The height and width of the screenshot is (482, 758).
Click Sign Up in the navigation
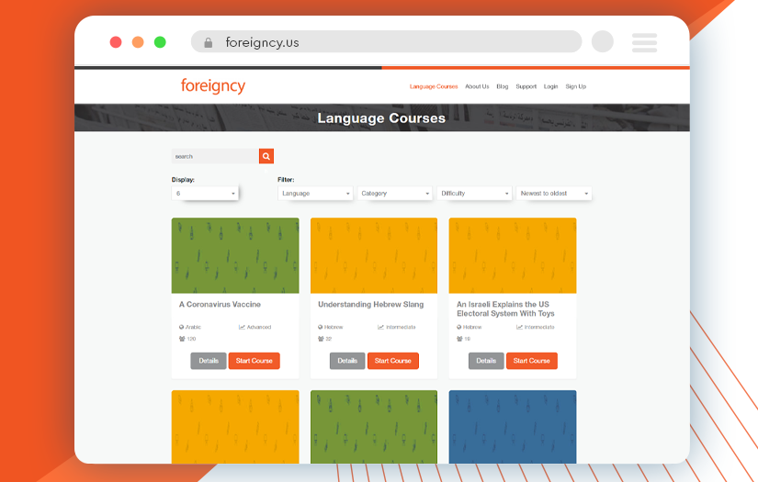coord(576,86)
